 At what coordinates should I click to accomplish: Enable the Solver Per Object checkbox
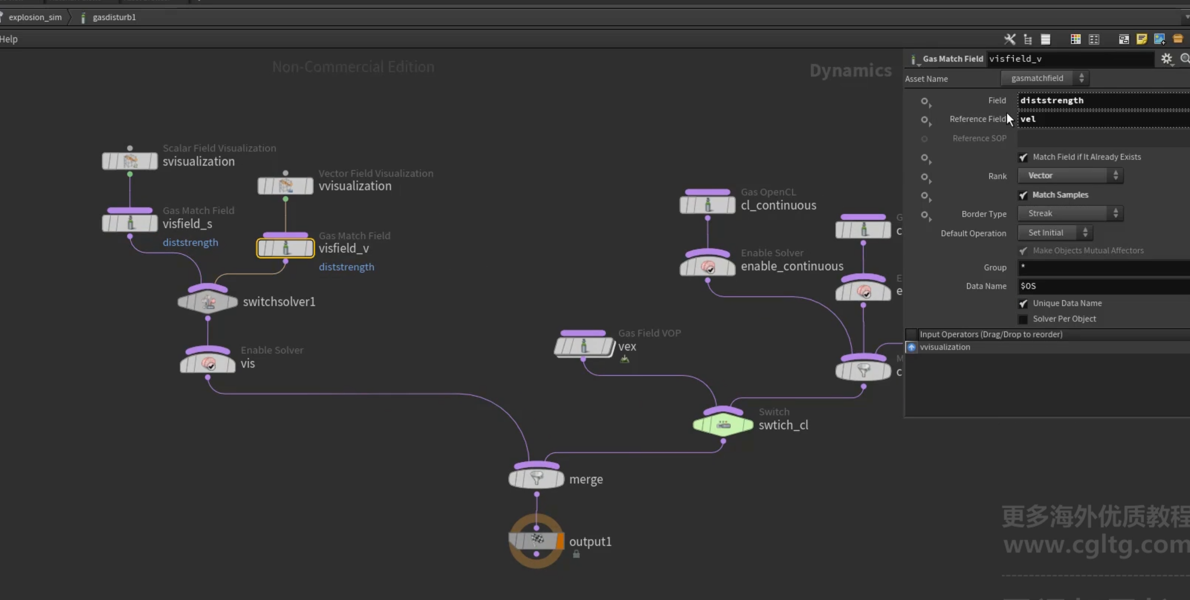1023,319
